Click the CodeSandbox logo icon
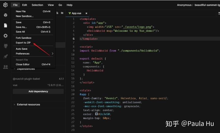220x133 pixels. click(x=5, y=5)
